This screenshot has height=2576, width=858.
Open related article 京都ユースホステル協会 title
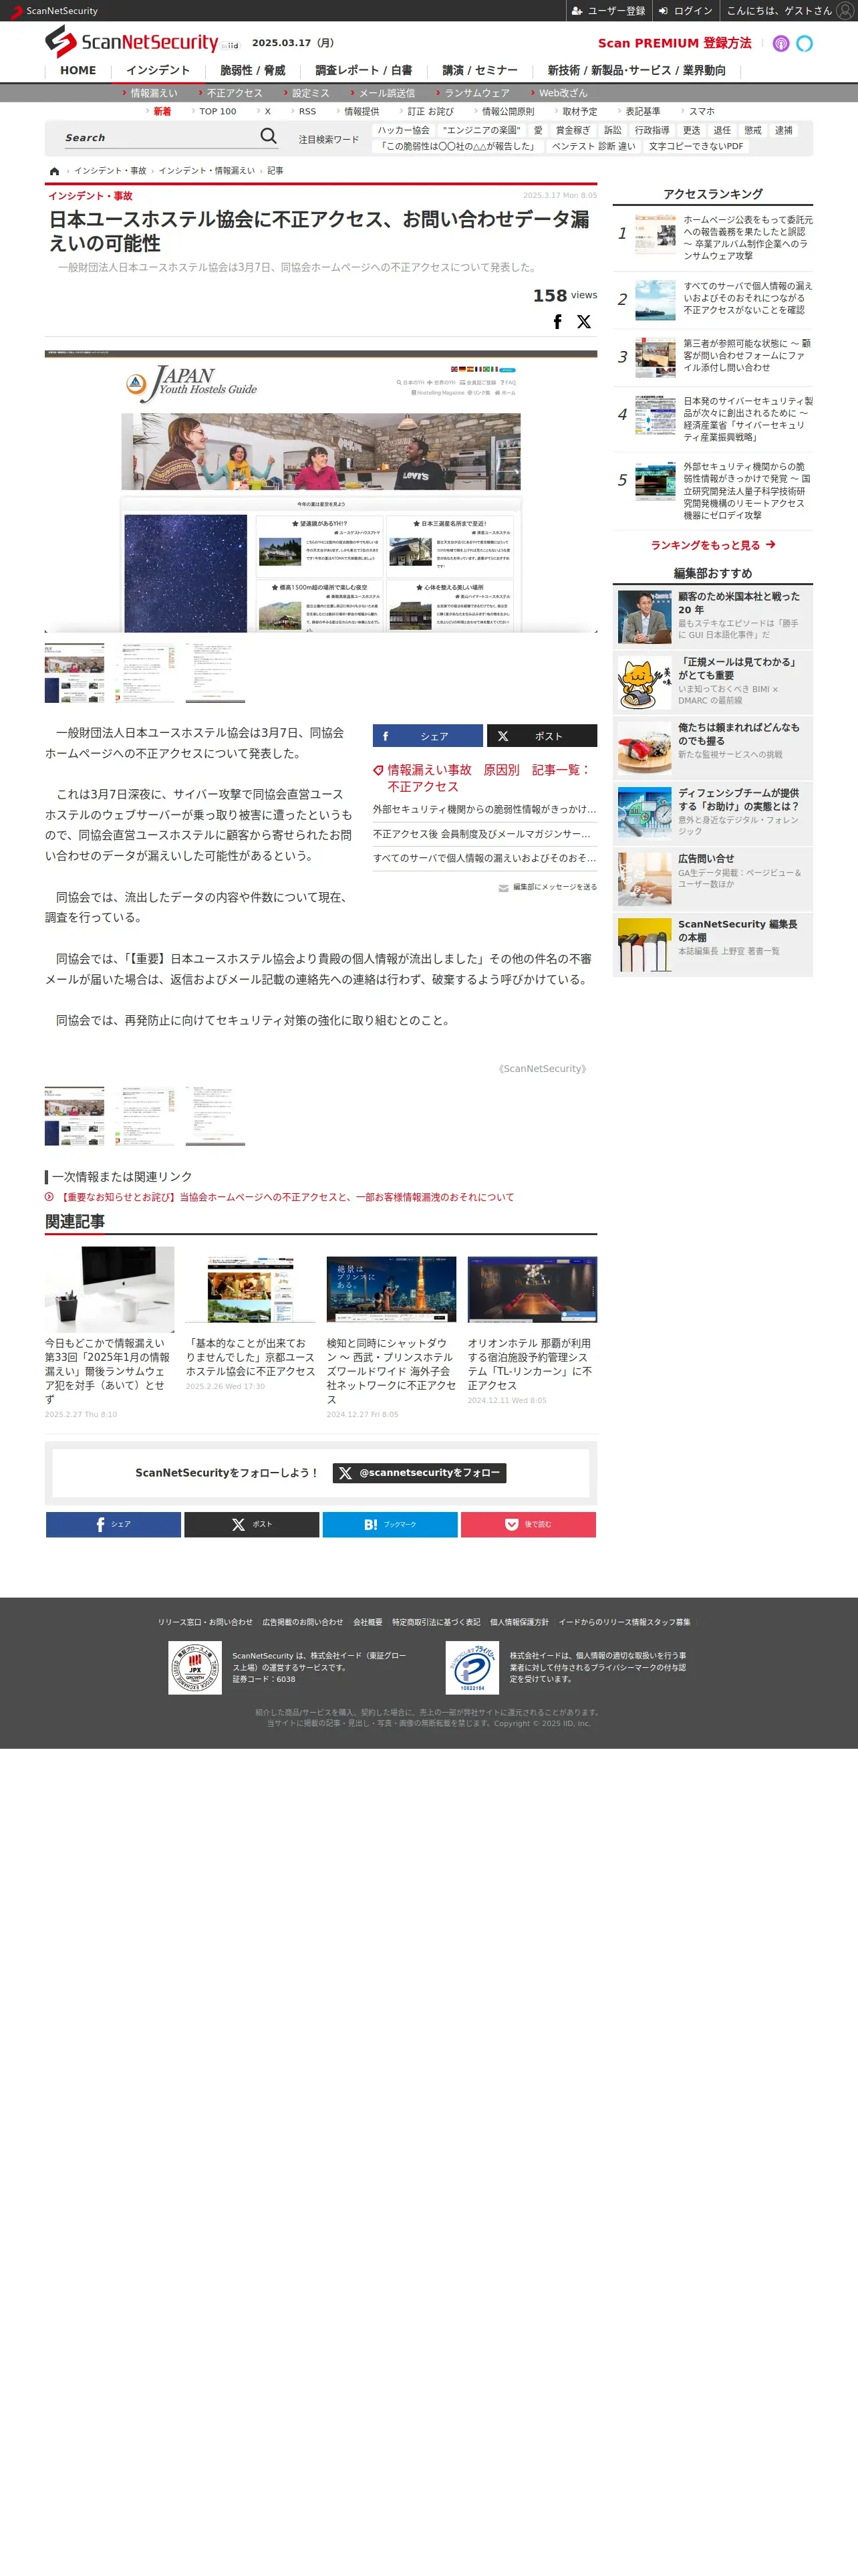(251, 1358)
